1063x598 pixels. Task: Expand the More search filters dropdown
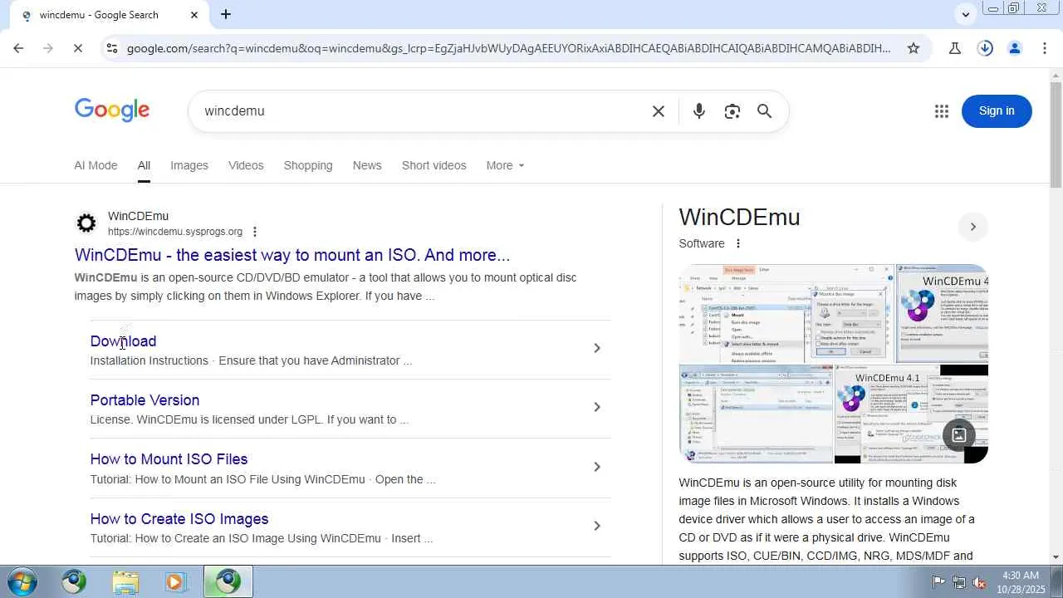505,165
